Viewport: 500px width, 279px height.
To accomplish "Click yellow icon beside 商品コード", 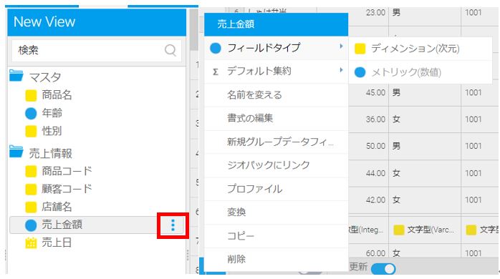I will click(31, 171).
